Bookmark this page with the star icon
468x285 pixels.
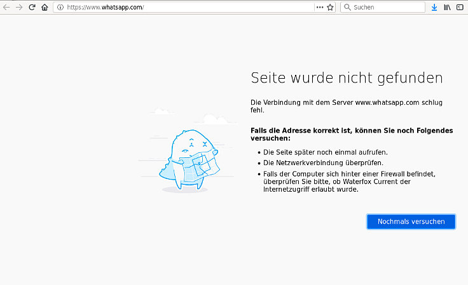tap(330, 8)
